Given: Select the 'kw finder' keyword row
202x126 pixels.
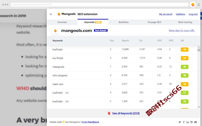Looking at the screenshot, I should (122, 58).
